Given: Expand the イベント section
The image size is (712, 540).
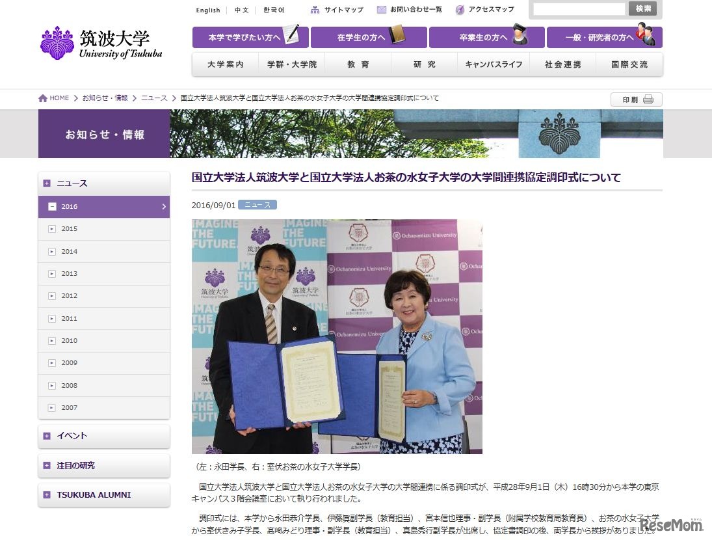Looking at the screenshot, I should tap(104, 436).
